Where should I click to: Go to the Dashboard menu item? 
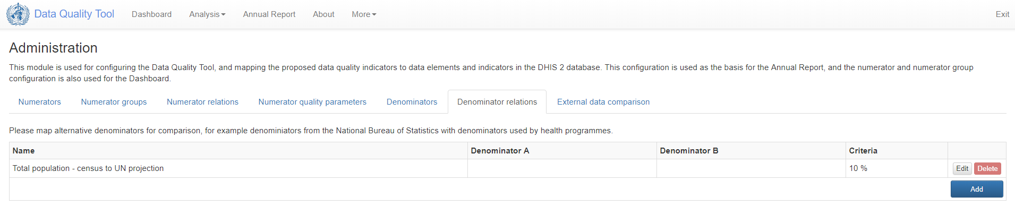pyautogui.click(x=151, y=14)
